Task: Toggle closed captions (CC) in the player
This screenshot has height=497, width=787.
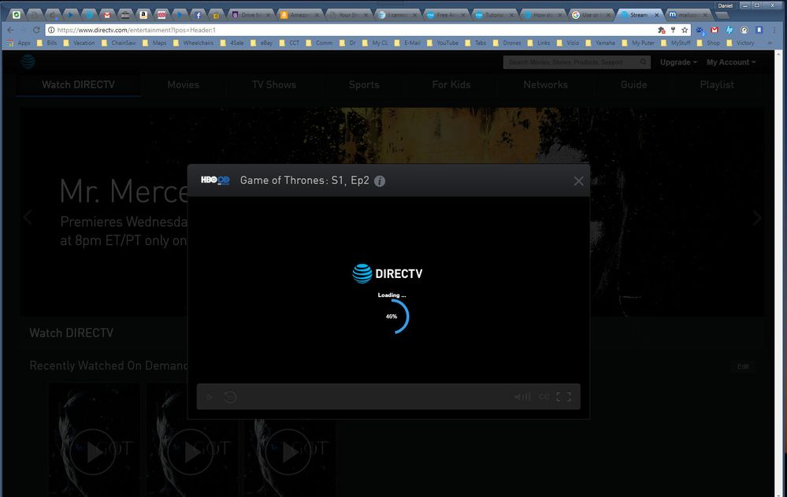Action: (x=544, y=397)
